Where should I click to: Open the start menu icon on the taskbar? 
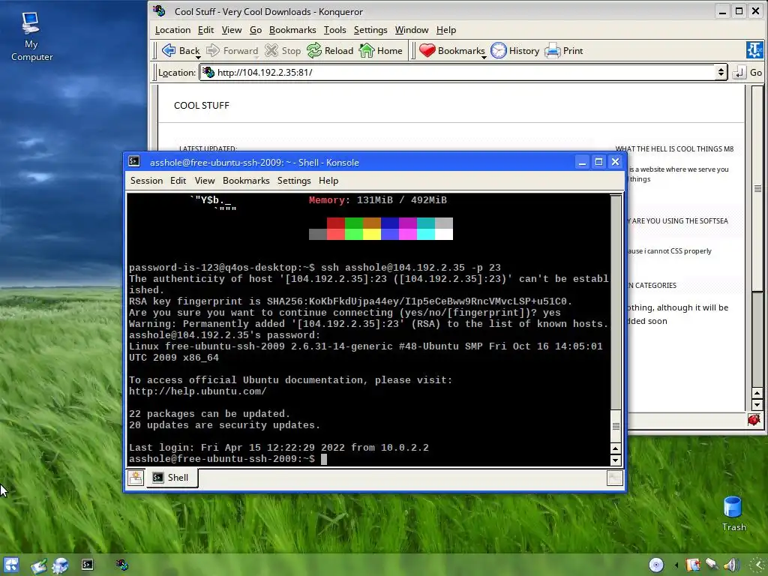[10, 565]
